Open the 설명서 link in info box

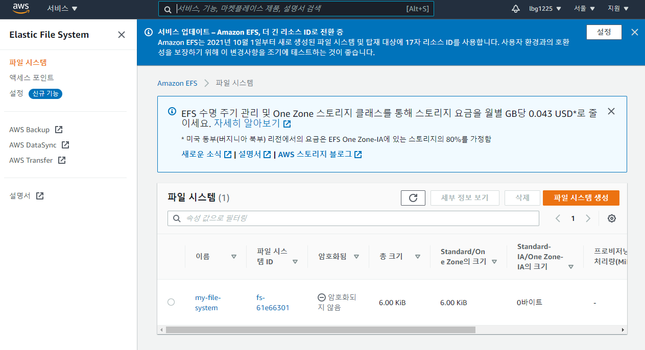tap(249, 154)
